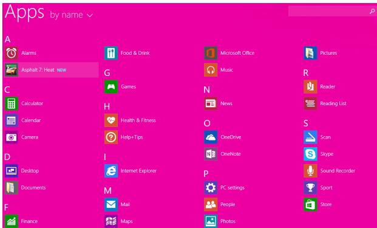The width and height of the screenshot is (377, 228).
Task: Open the News app icon
Action: pos(211,103)
